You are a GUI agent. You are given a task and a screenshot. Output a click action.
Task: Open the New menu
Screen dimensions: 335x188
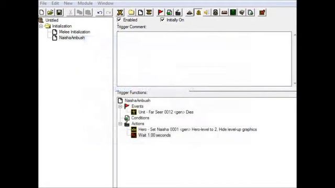[x=68, y=3]
